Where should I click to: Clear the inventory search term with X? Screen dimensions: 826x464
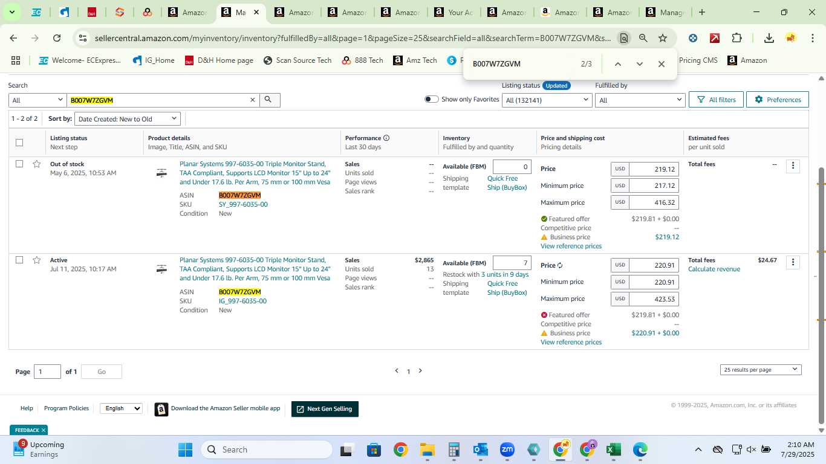coord(253,100)
